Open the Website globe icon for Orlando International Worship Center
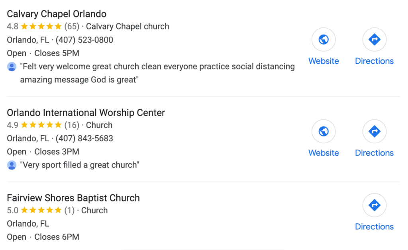 pos(324,131)
